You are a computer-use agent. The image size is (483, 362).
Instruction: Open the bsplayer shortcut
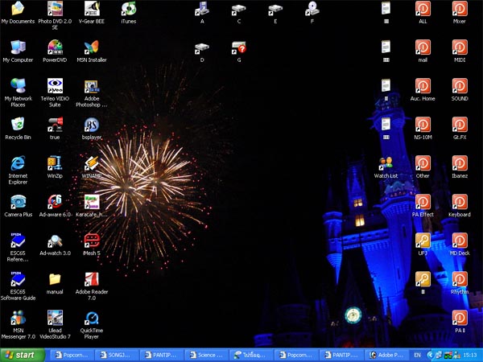(92, 125)
